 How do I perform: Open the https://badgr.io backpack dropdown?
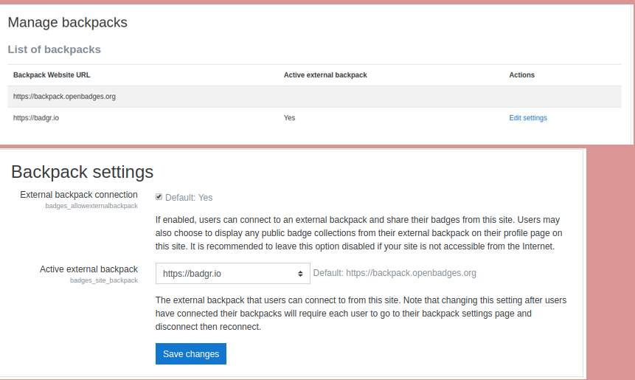click(x=233, y=274)
